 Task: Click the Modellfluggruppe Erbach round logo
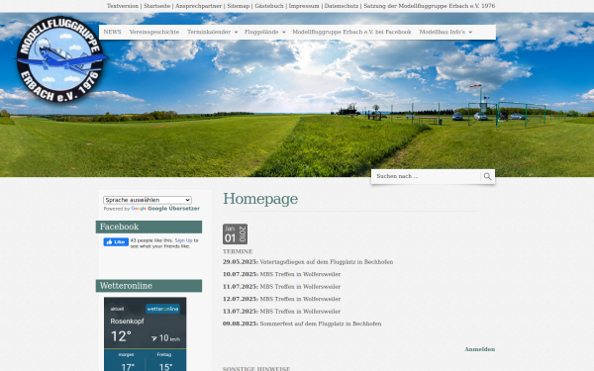[59, 59]
